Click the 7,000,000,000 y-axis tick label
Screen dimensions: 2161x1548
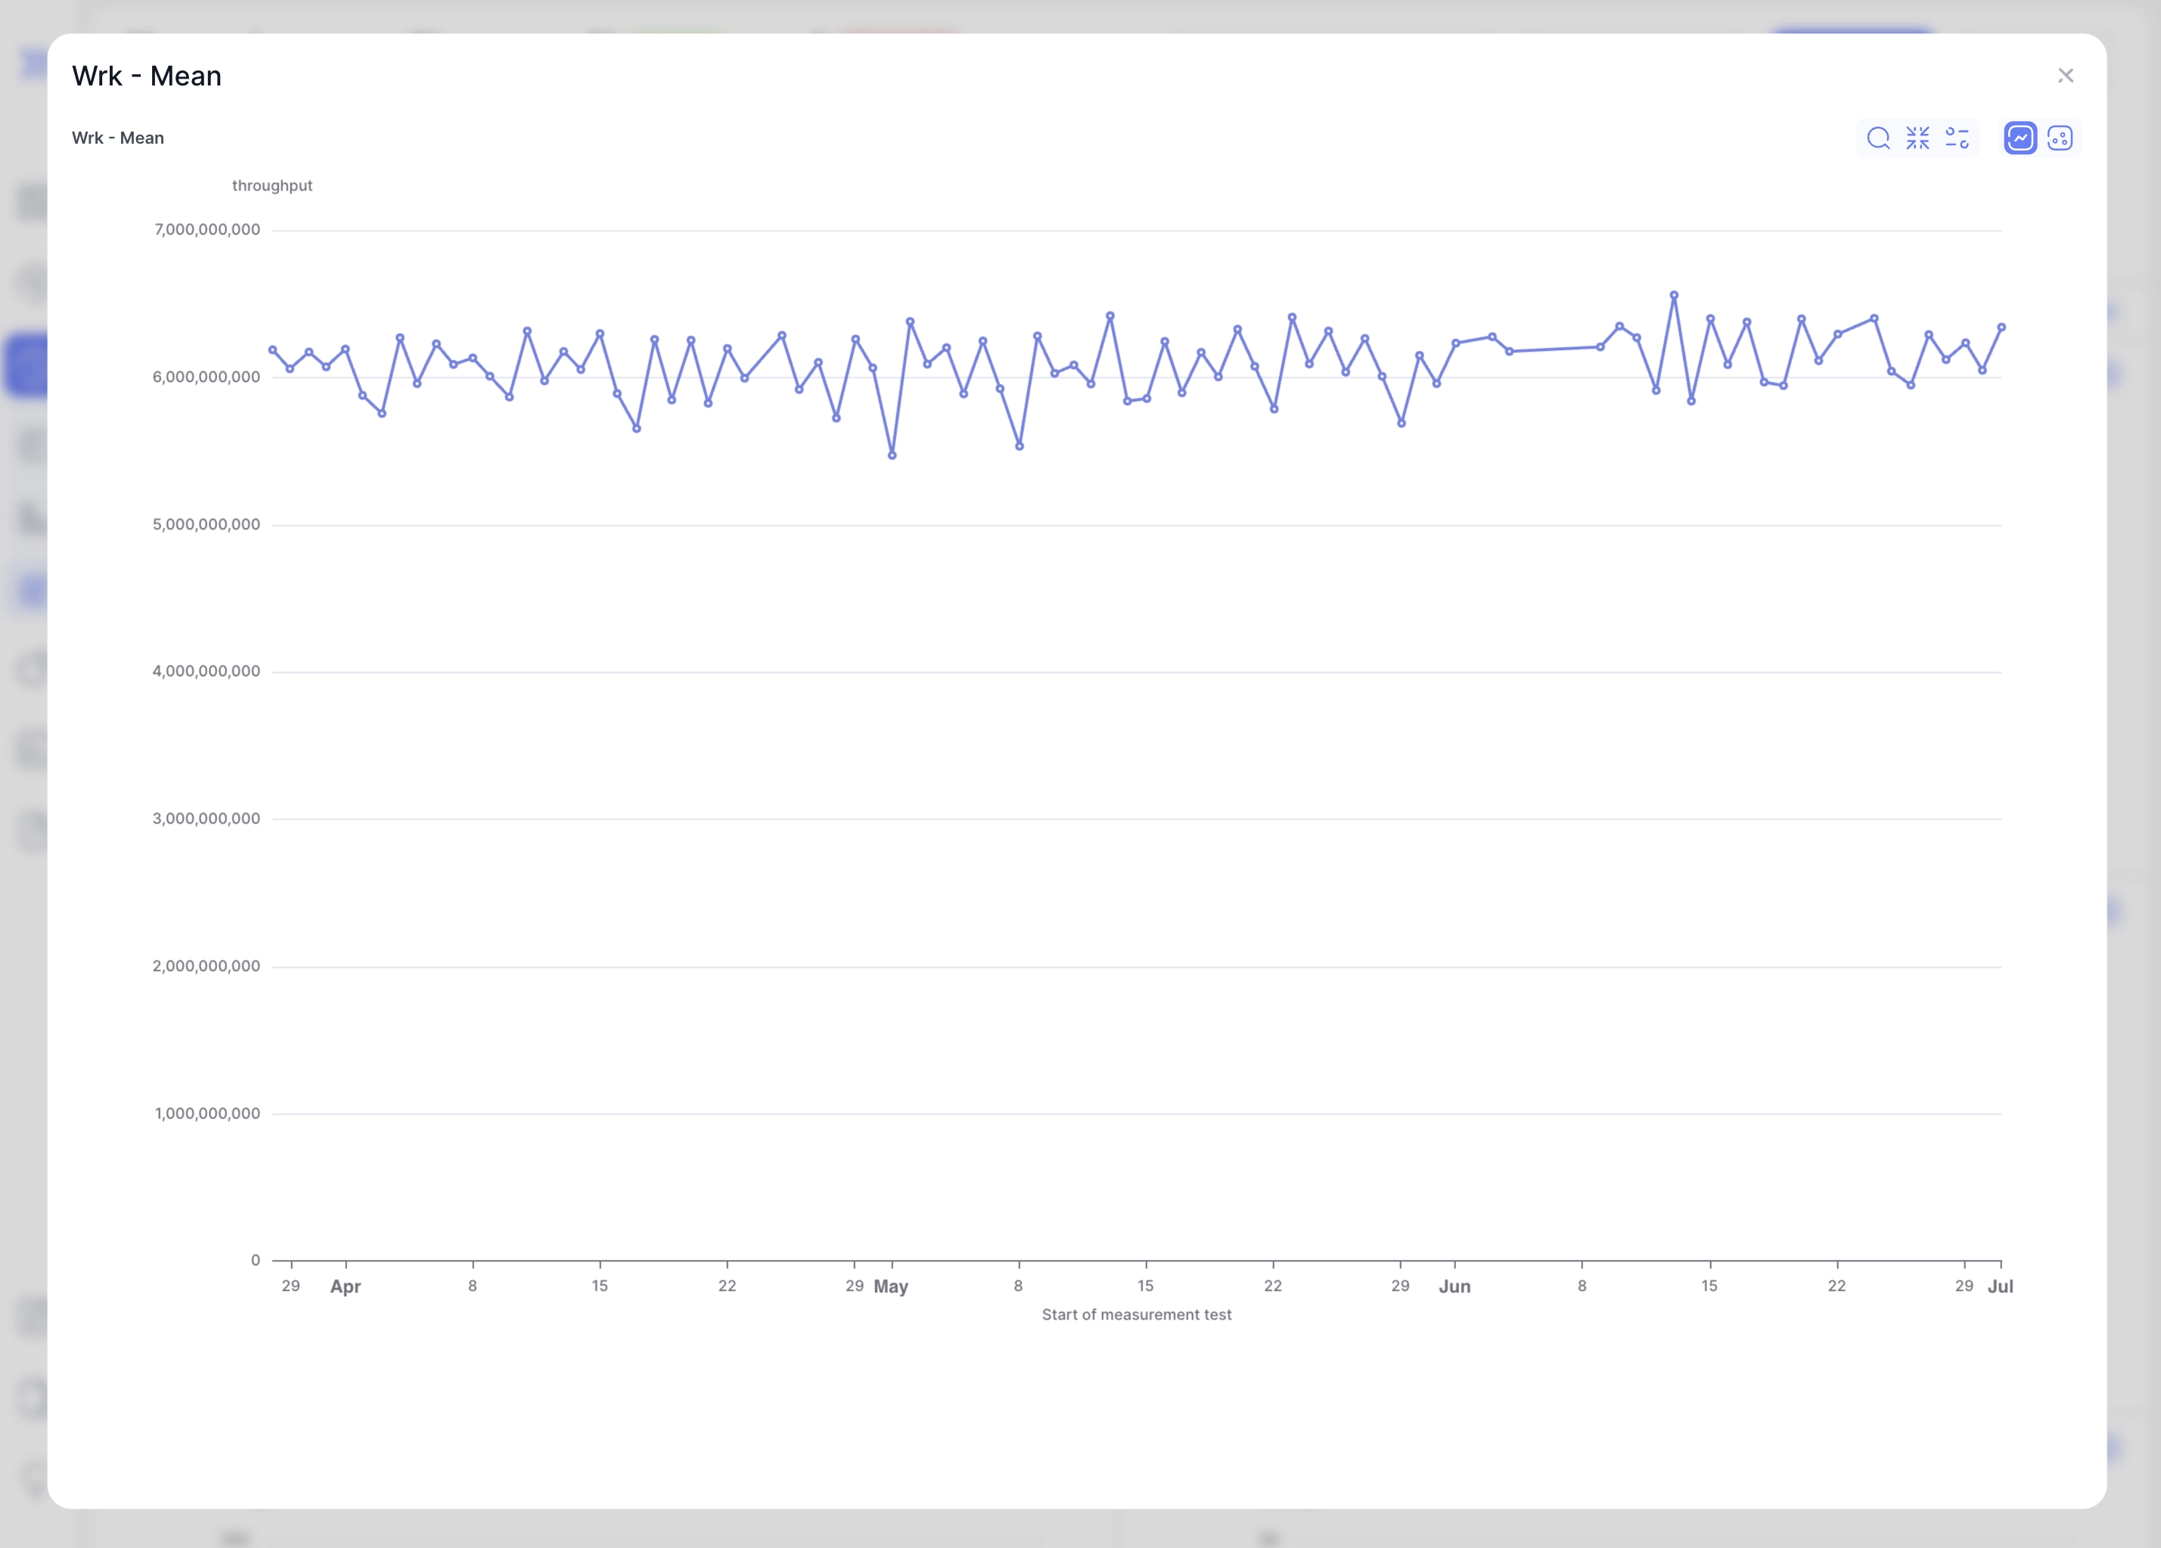(x=208, y=228)
